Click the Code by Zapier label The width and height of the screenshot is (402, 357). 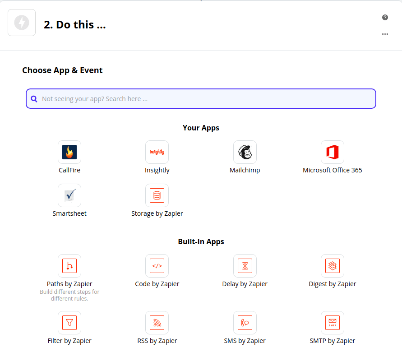157,284
